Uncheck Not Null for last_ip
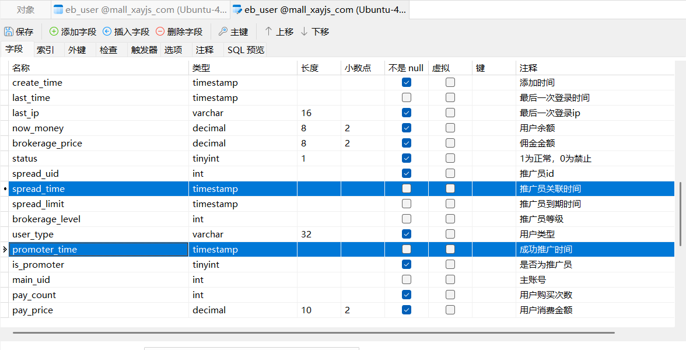This screenshot has height=350, width=686. pyautogui.click(x=407, y=113)
